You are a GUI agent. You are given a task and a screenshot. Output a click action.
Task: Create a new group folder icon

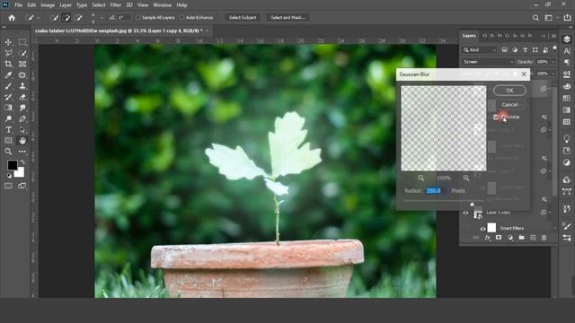tap(521, 238)
